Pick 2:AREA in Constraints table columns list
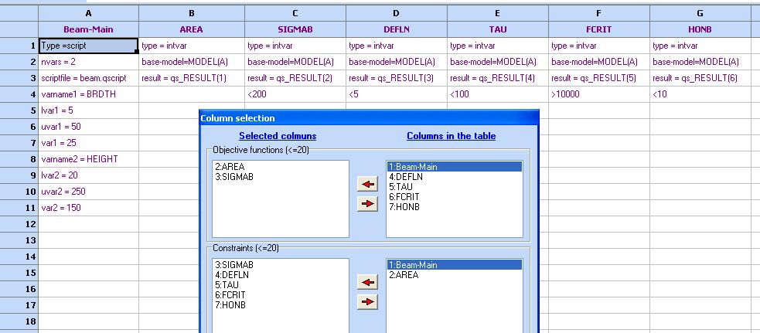The width and height of the screenshot is (760, 333). tap(404, 275)
